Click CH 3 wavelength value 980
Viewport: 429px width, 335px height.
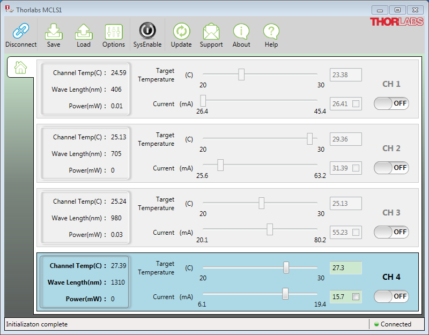(x=116, y=218)
